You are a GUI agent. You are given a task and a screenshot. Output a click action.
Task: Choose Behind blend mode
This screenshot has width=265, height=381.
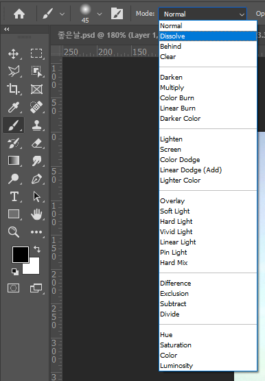208,47
